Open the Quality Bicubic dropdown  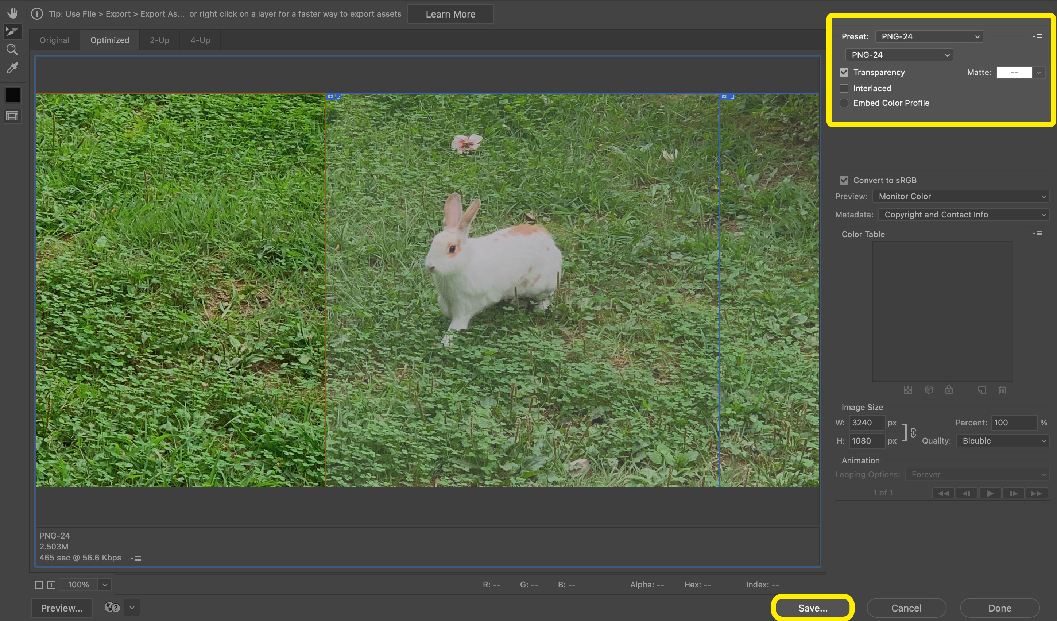[x=1002, y=441]
